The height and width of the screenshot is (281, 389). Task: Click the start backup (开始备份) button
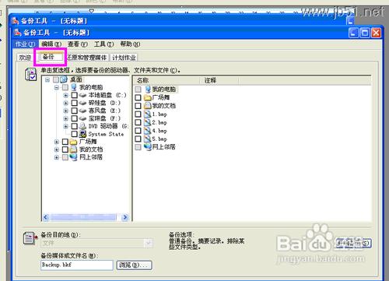[x=354, y=243]
